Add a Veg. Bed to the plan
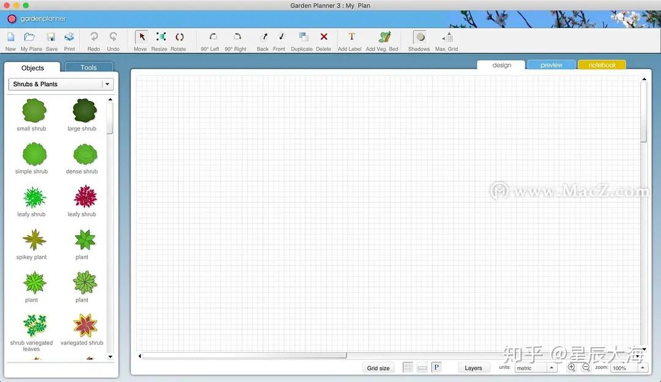Screen dimensions: 661x382 click(x=383, y=39)
